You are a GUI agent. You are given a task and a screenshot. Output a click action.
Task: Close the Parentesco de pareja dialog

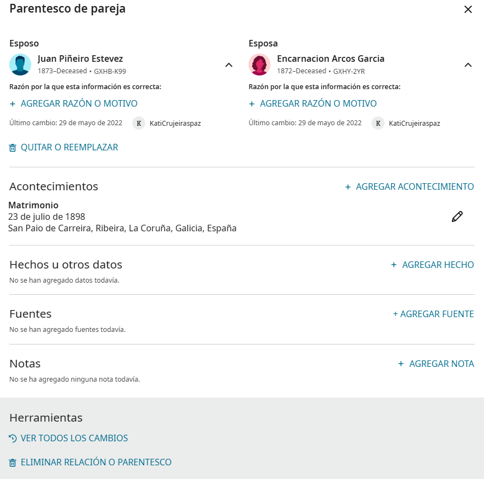click(468, 9)
